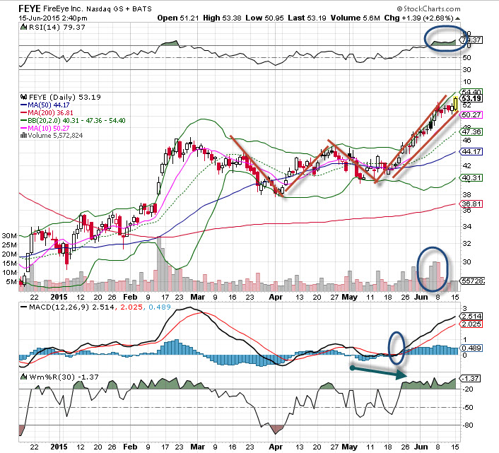Click the Volume legend bar icon
Image resolution: width=499 pixels, height=453 pixels.
[x=22, y=136]
